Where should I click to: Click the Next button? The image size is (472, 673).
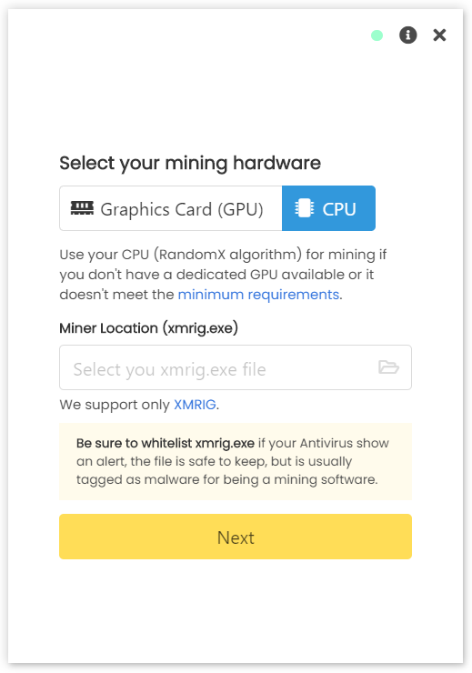tap(236, 537)
